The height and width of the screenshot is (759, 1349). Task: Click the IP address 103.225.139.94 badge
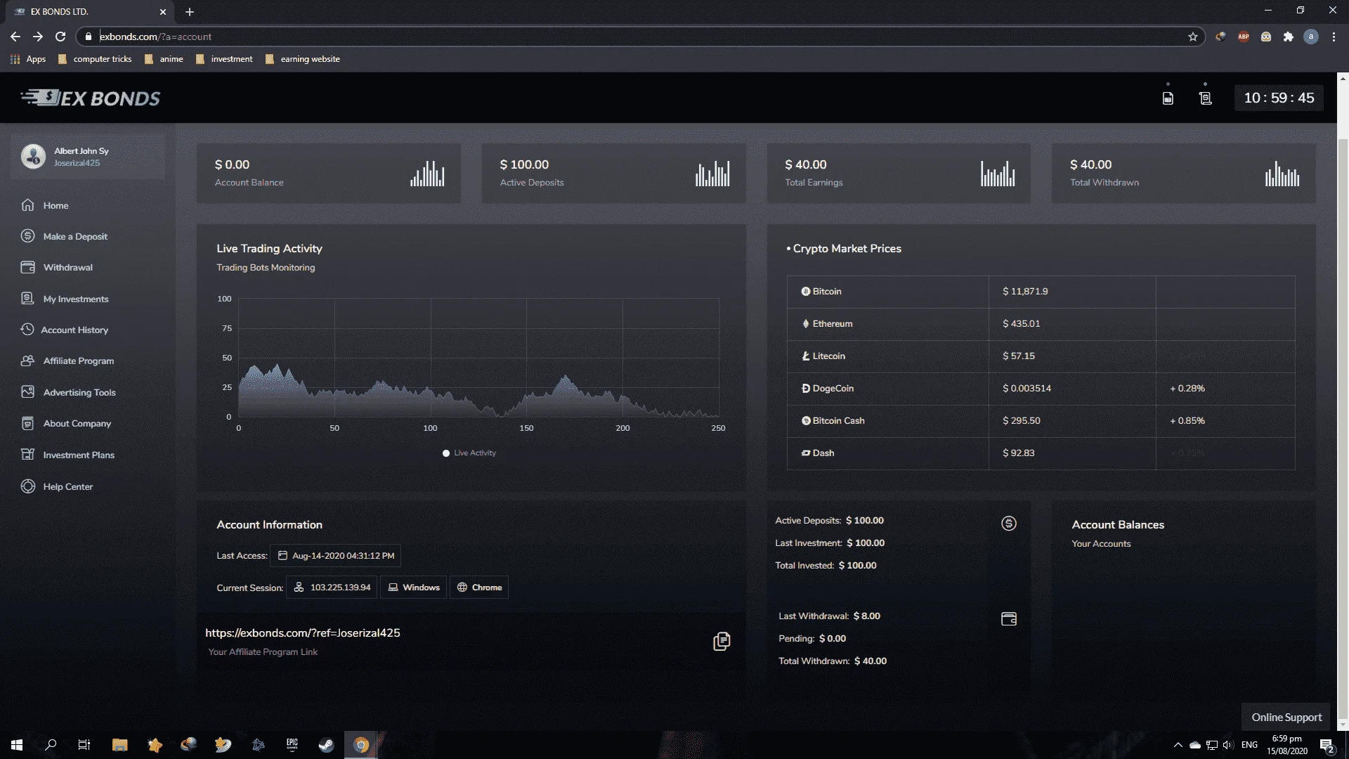pos(332,588)
